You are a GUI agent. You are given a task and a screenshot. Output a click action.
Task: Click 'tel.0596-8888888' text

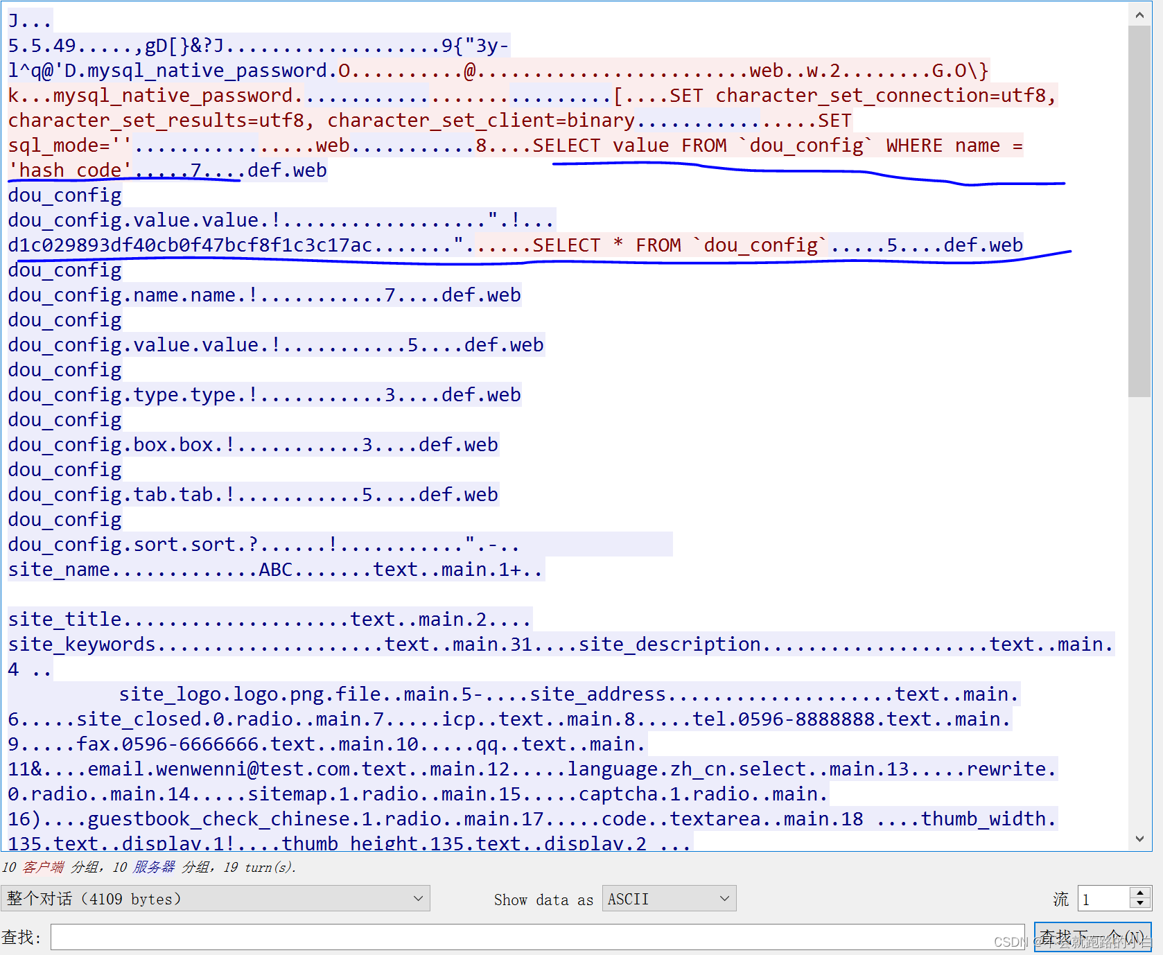click(x=784, y=719)
